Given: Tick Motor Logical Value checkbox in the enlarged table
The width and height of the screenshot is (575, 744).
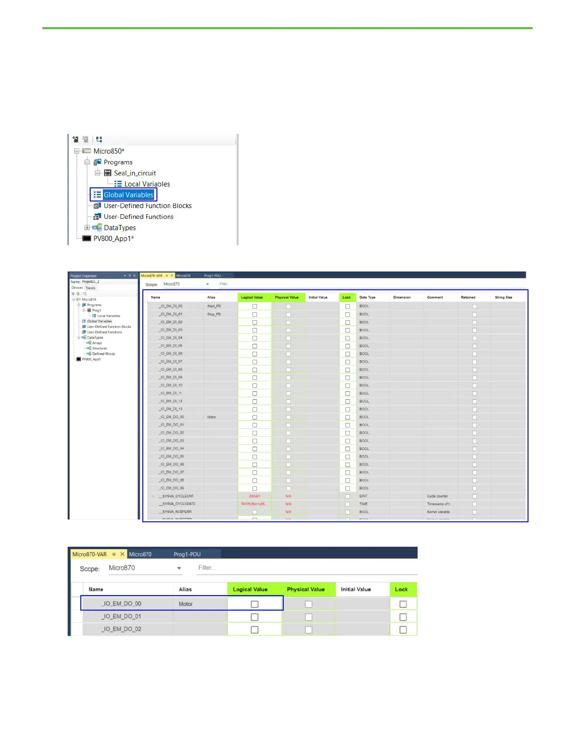Looking at the screenshot, I should click(255, 604).
